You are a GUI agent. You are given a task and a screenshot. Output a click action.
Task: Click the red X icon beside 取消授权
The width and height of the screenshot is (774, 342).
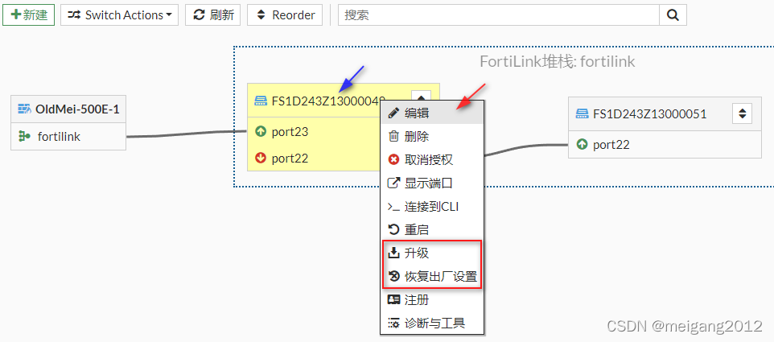click(x=393, y=160)
